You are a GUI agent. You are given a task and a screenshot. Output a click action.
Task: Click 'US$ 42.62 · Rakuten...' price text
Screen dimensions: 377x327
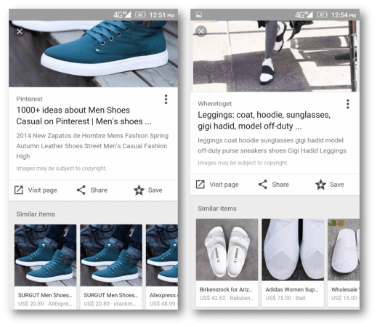click(227, 298)
